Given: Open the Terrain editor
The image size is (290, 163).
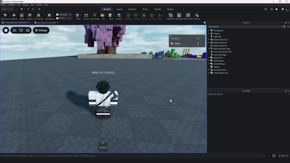Looking at the screenshot, I should pyautogui.click(x=86, y=16).
